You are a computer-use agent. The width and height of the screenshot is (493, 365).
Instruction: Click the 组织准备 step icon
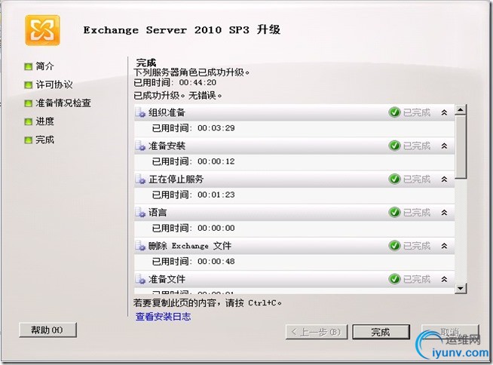point(140,112)
